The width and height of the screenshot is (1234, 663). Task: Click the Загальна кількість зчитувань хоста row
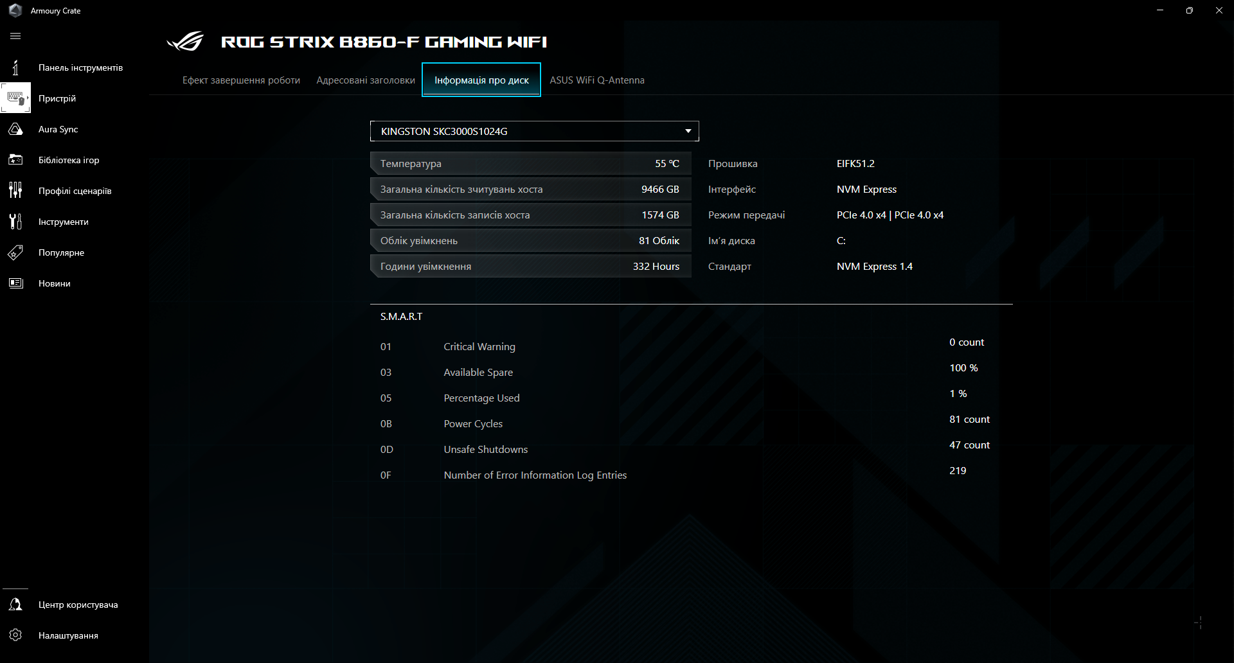(531, 189)
